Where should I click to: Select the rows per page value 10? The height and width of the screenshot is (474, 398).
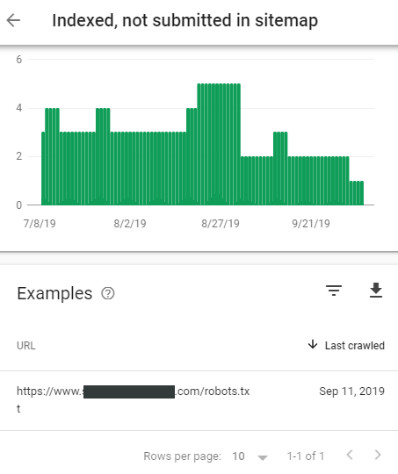pos(238,456)
